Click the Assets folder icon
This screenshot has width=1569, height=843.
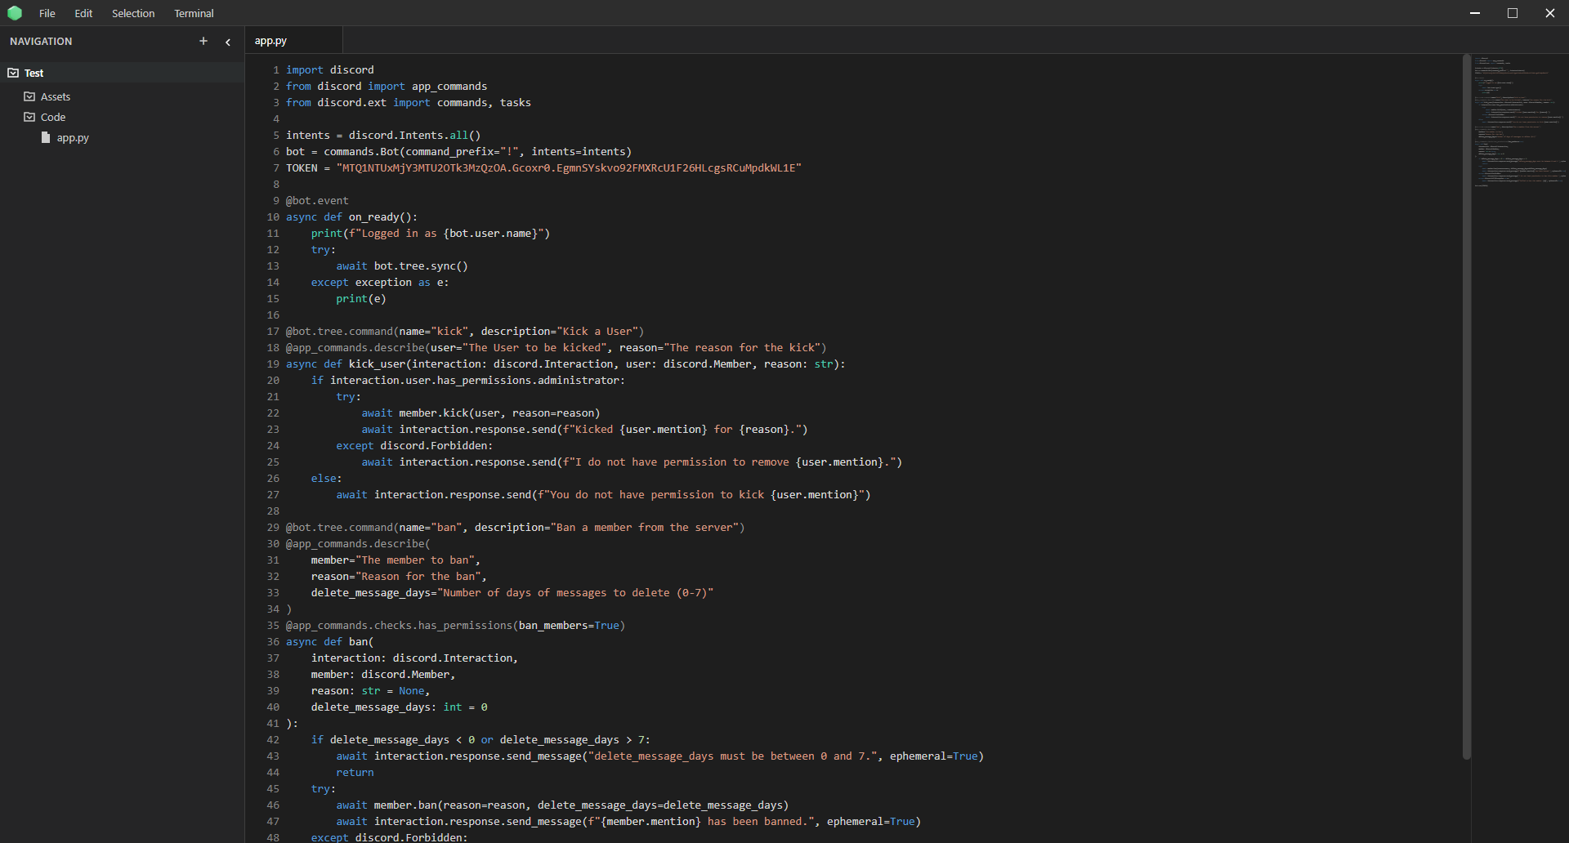pos(29,96)
